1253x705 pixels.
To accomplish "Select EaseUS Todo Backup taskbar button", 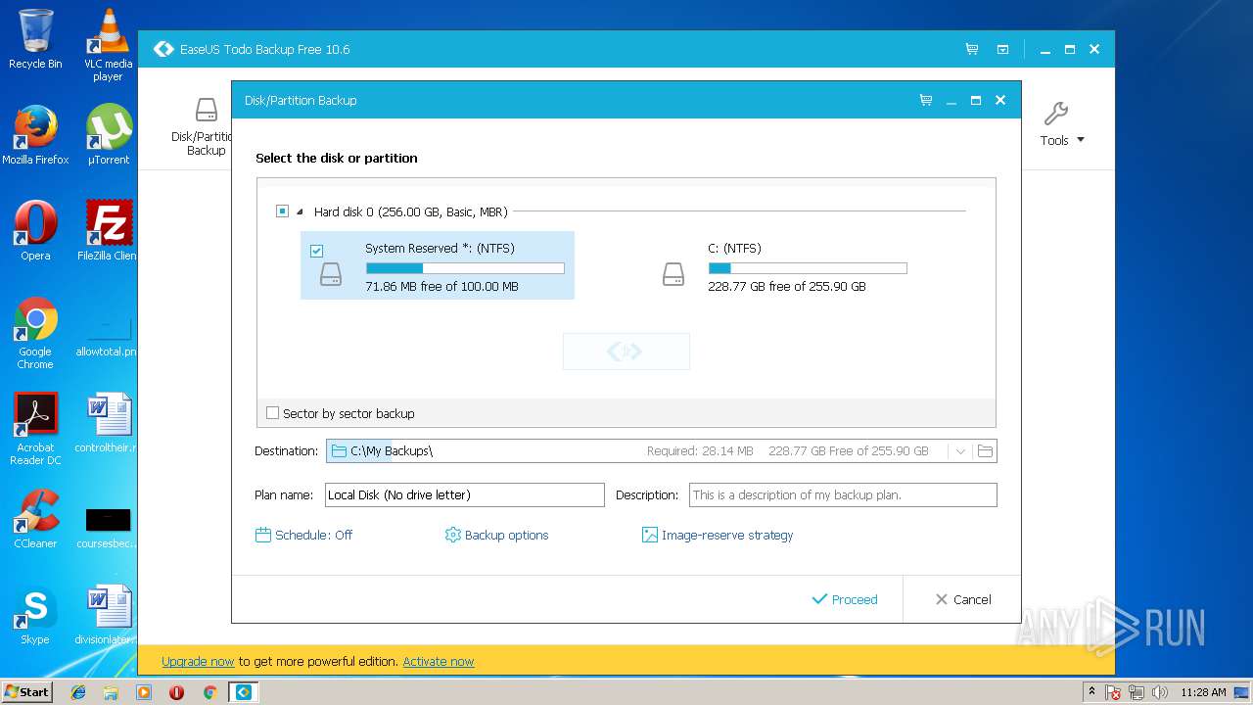I will pyautogui.click(x=244, y=692).
